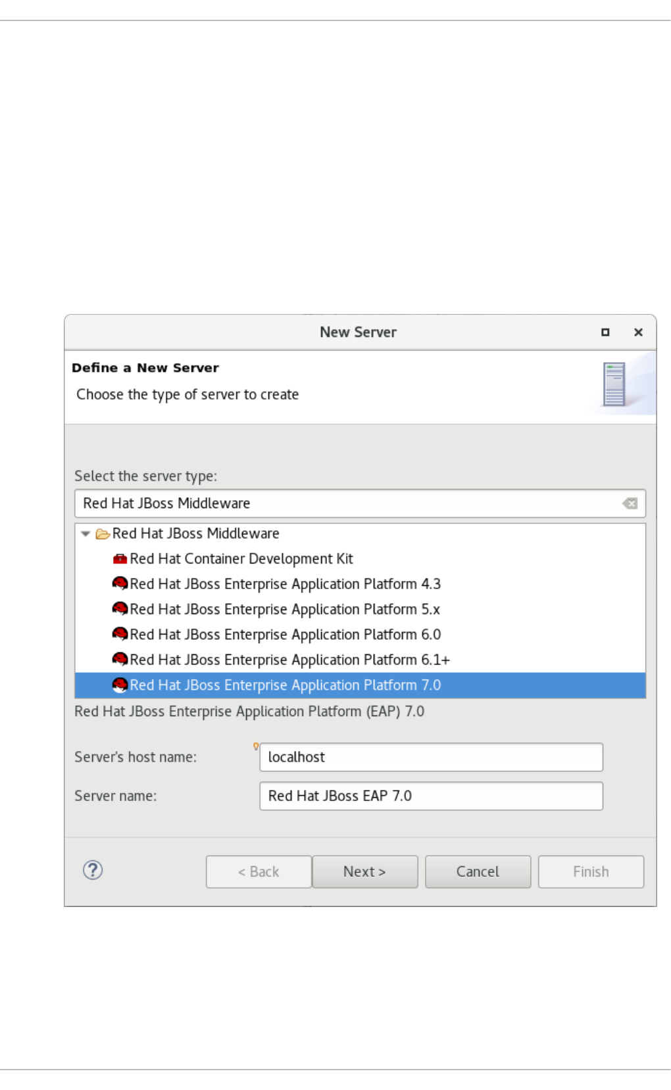Click the red hat icon beside Platform 7.0
671x1090 pixels.
click(120, 685)
